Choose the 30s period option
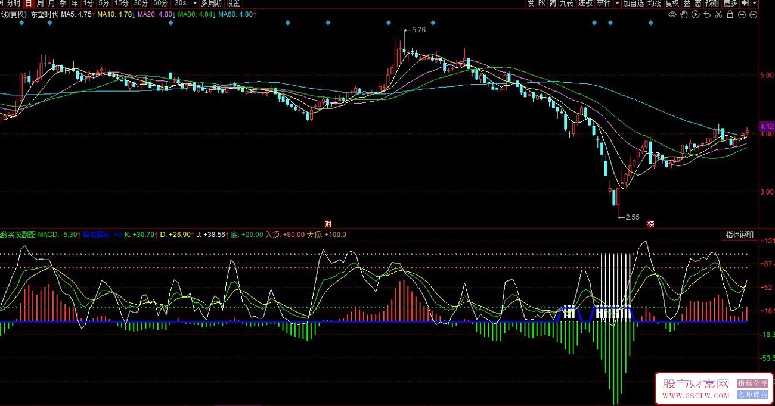Image resolution: width=775 pixels, height=406 pixels. tap(181, 3)
